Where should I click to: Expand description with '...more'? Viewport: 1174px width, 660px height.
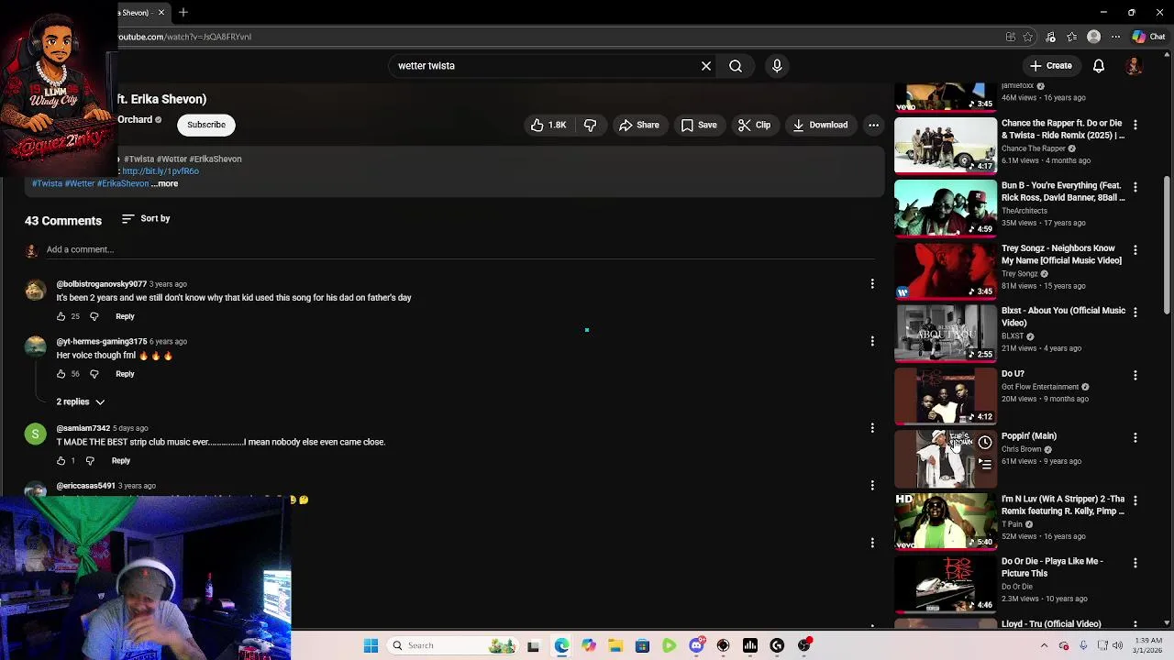pos(165,183)
